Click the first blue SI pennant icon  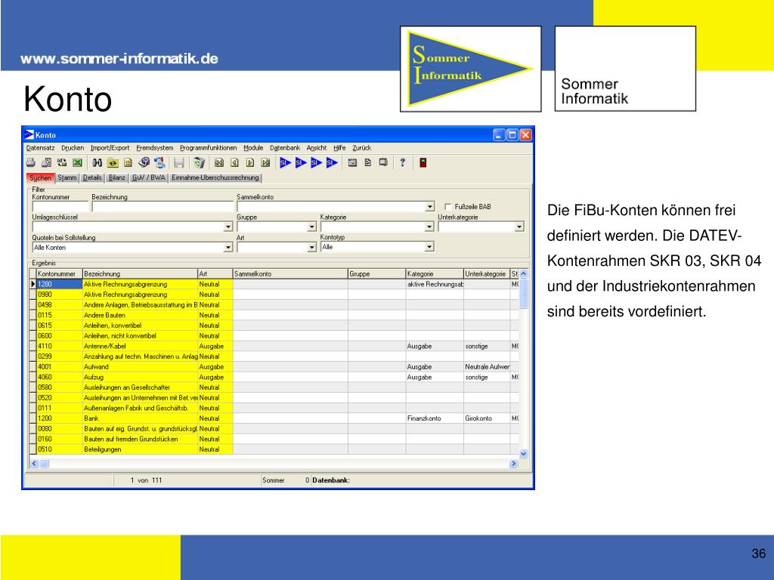tap(285, 163)
